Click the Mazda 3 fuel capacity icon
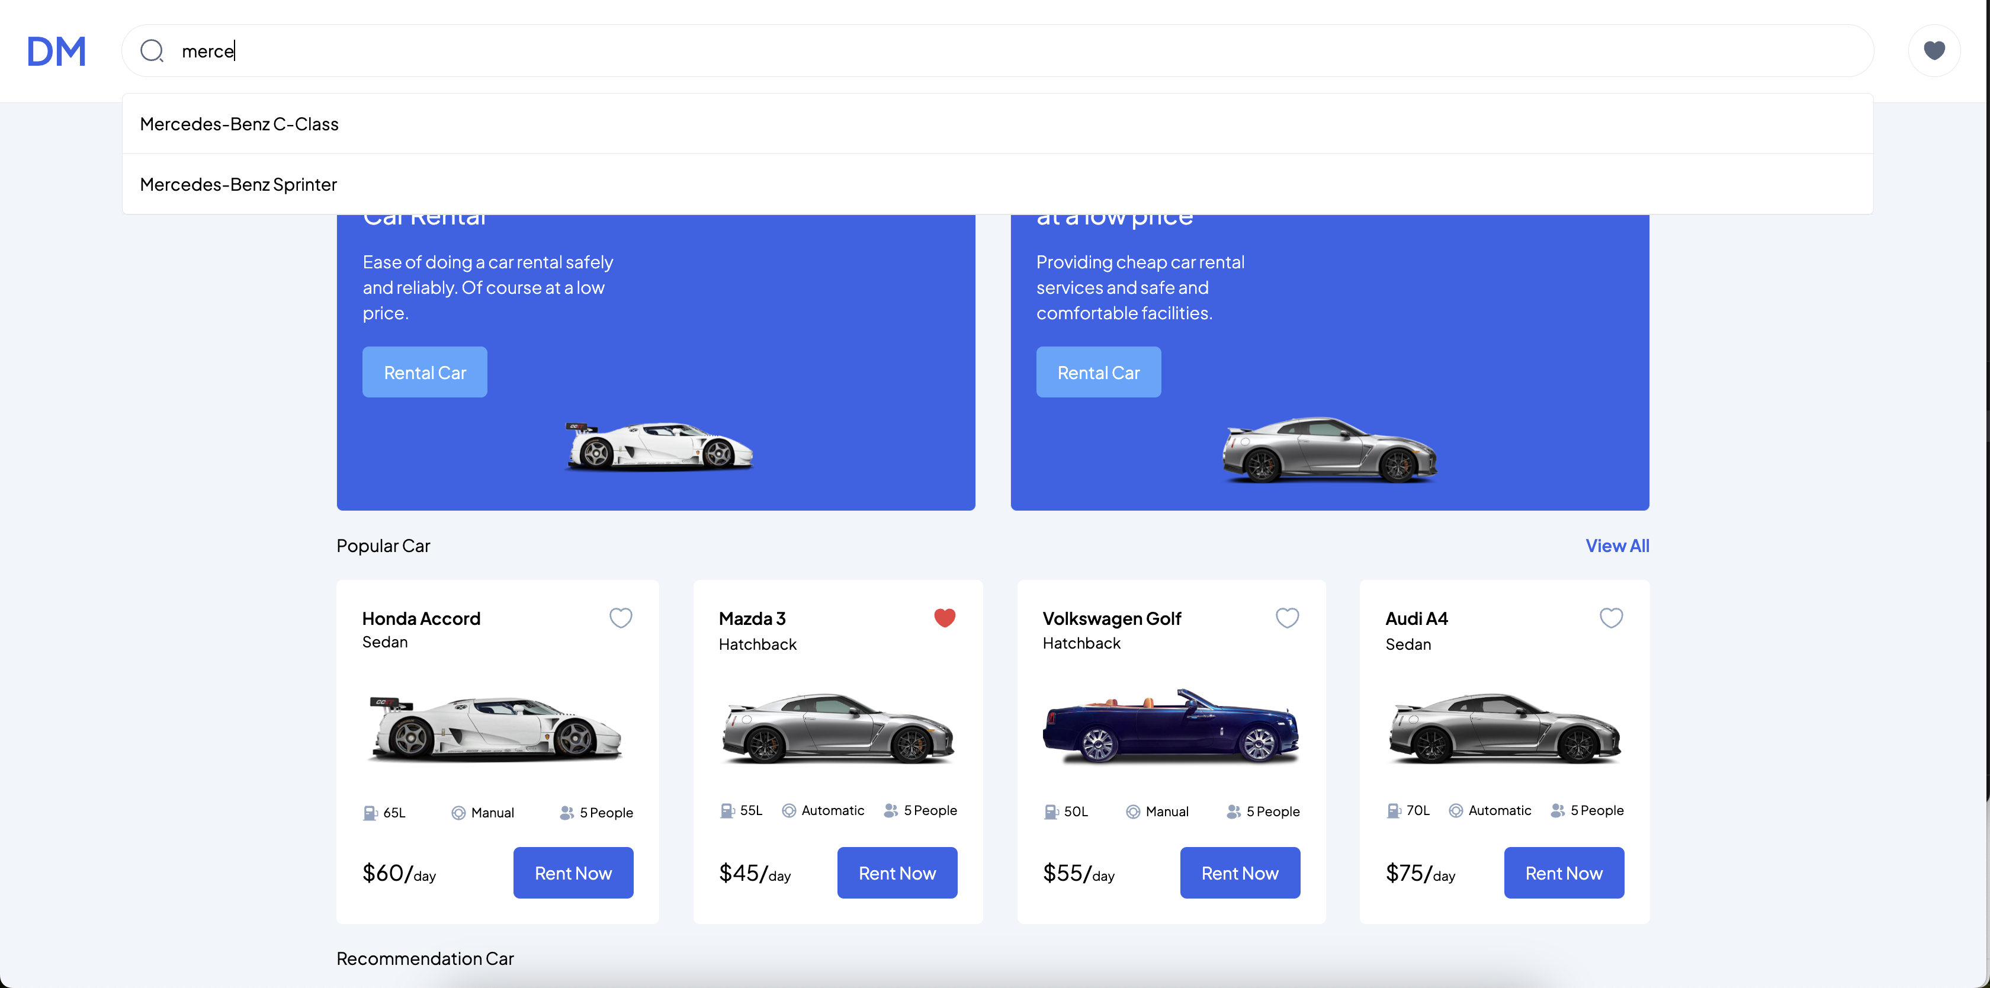Viewport: 1990px width, 988px height. (x=727, y=810)
